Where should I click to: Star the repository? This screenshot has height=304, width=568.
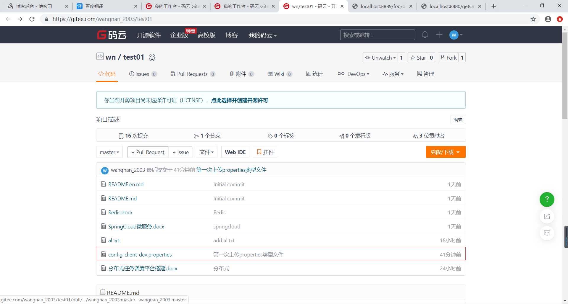click(x=418, y=58)
